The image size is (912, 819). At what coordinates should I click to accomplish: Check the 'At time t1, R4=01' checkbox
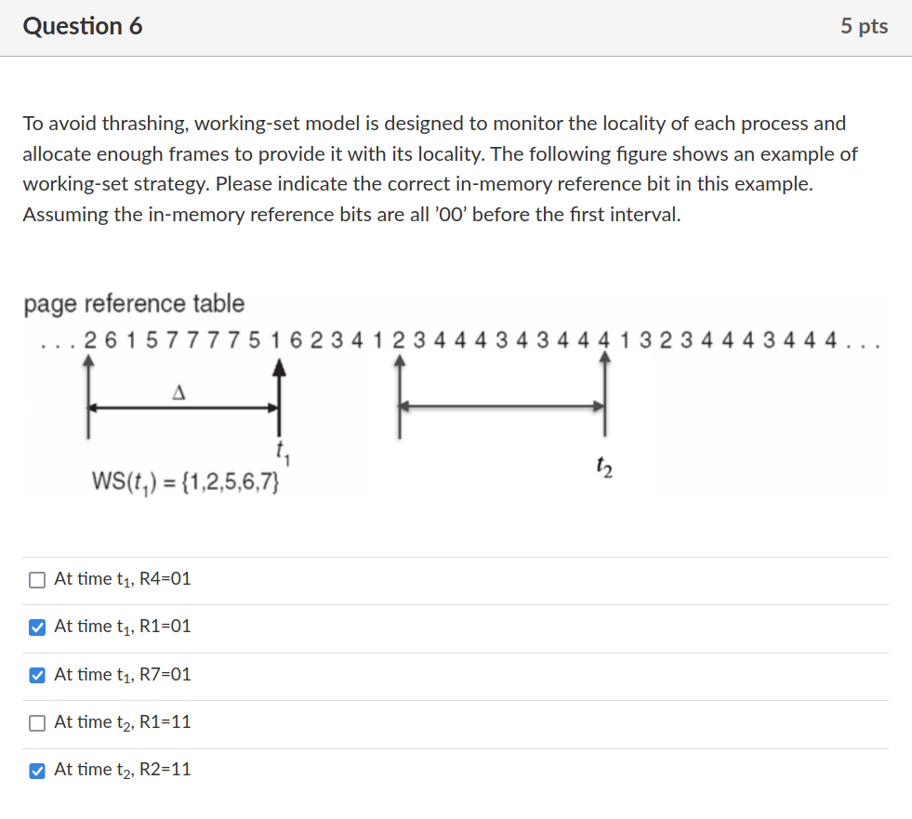point(37,580)
